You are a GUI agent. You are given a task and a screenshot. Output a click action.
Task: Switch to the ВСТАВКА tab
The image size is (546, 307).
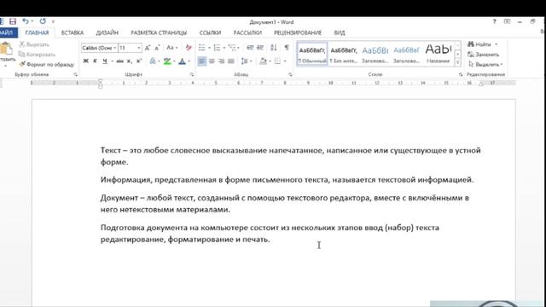[x=73, y=32]
